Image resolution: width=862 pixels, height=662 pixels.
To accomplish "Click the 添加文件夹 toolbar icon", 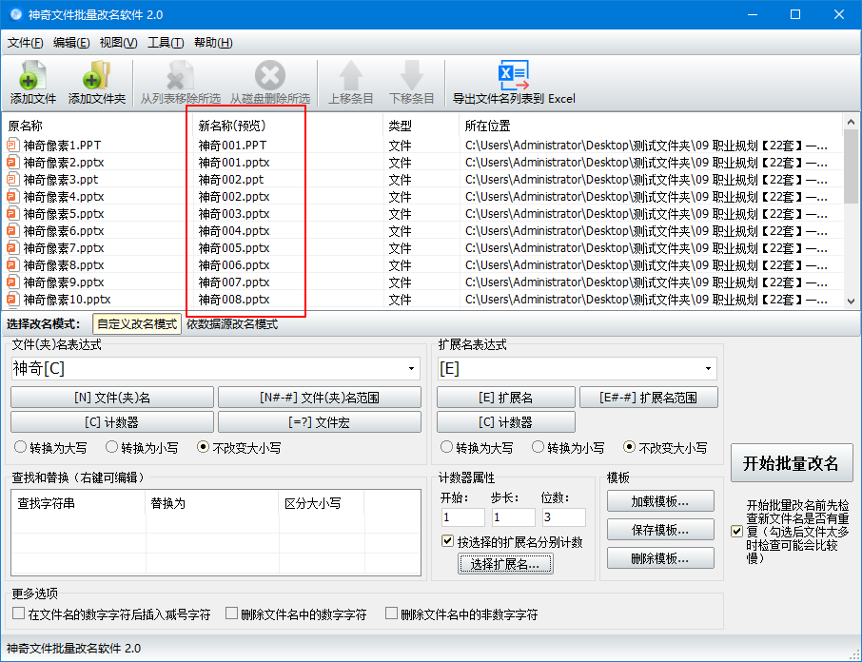I will point(97,75).
